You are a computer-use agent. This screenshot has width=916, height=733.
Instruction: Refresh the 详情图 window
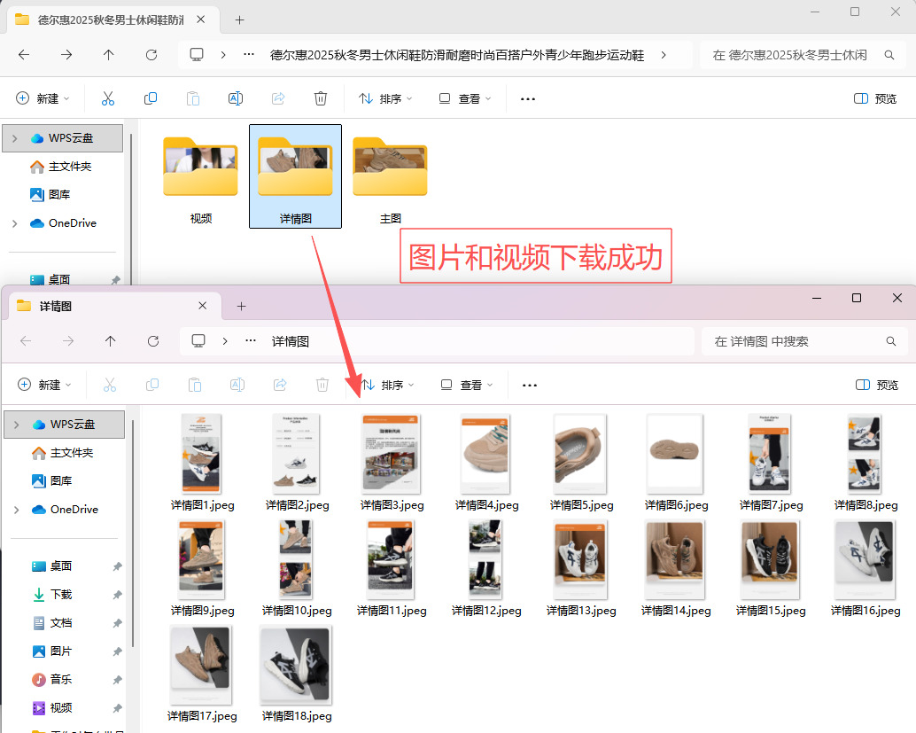153,341
